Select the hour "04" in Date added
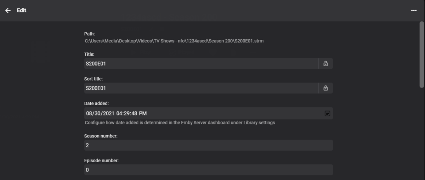The height and width of the screenshot is (180, 425). [x=120, y=113]
